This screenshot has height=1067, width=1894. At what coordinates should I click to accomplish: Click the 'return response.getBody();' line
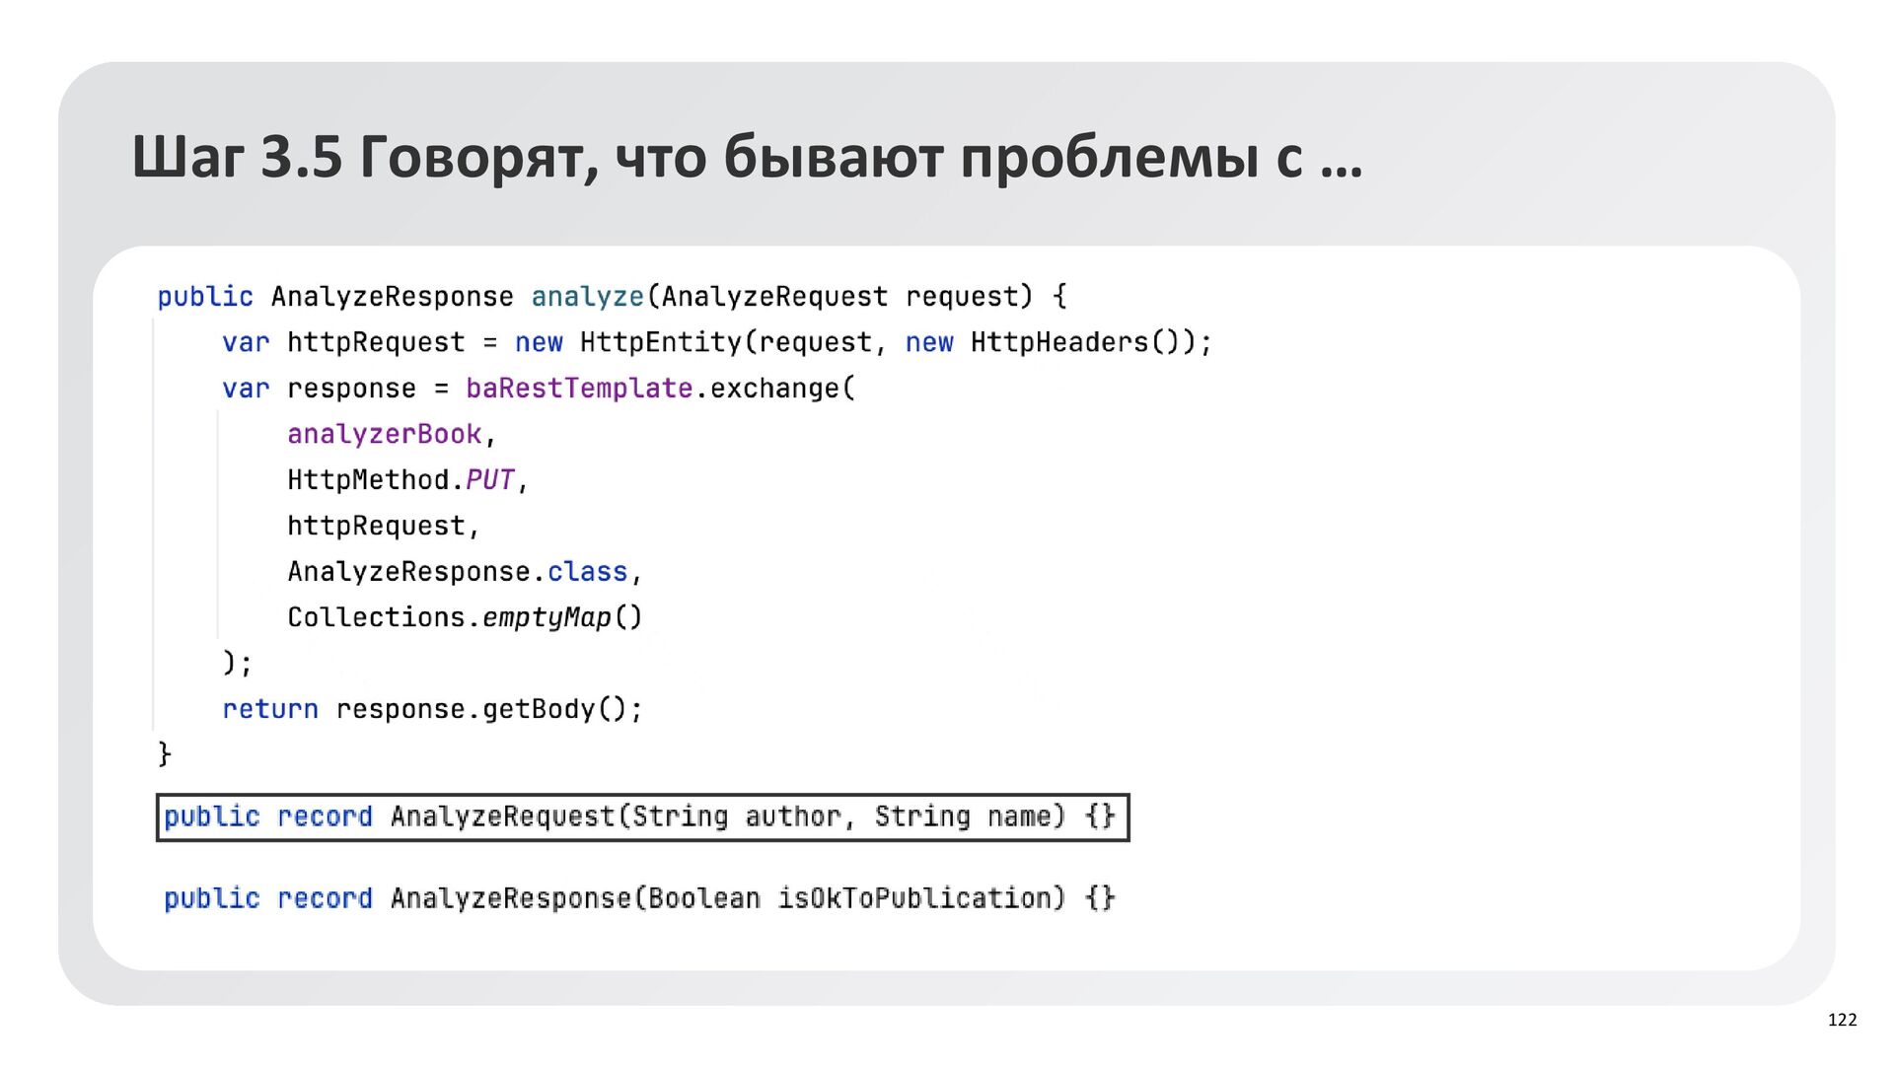432,709
